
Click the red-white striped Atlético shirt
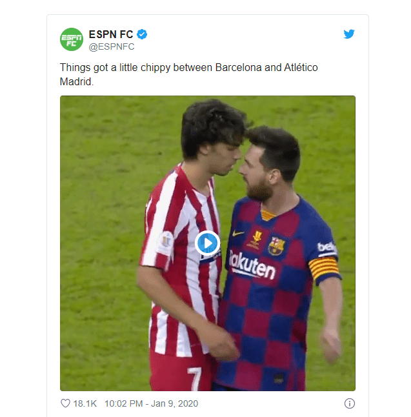(x=181, y=261)
